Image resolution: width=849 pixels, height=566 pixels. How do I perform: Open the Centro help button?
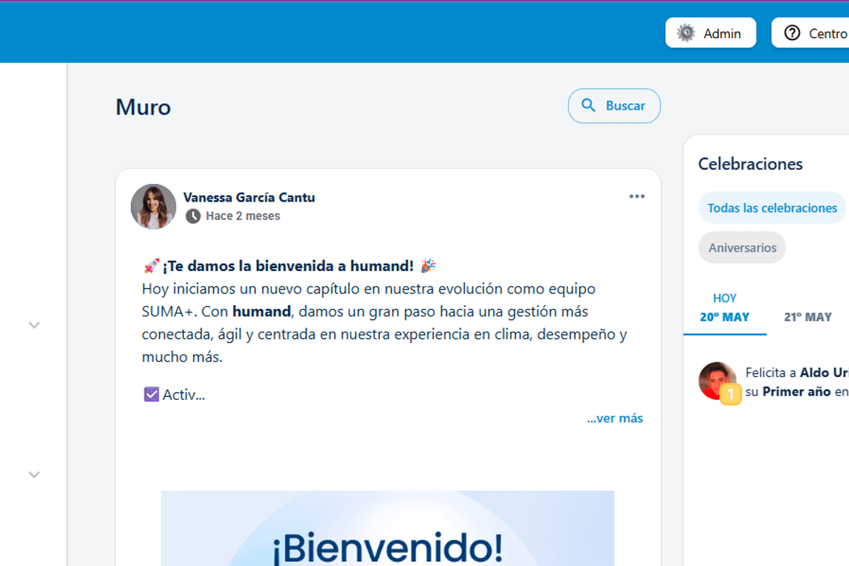click(811, 33)
